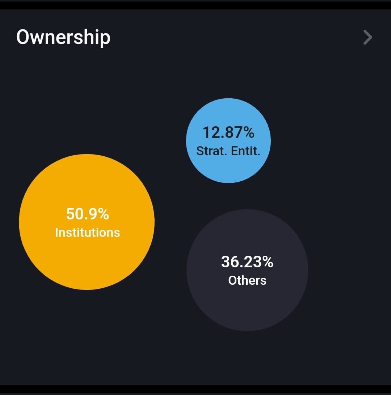This screenshot has height=395, width=391.
Task: Tap the Strat. Entit. label text
Action: 228,151
